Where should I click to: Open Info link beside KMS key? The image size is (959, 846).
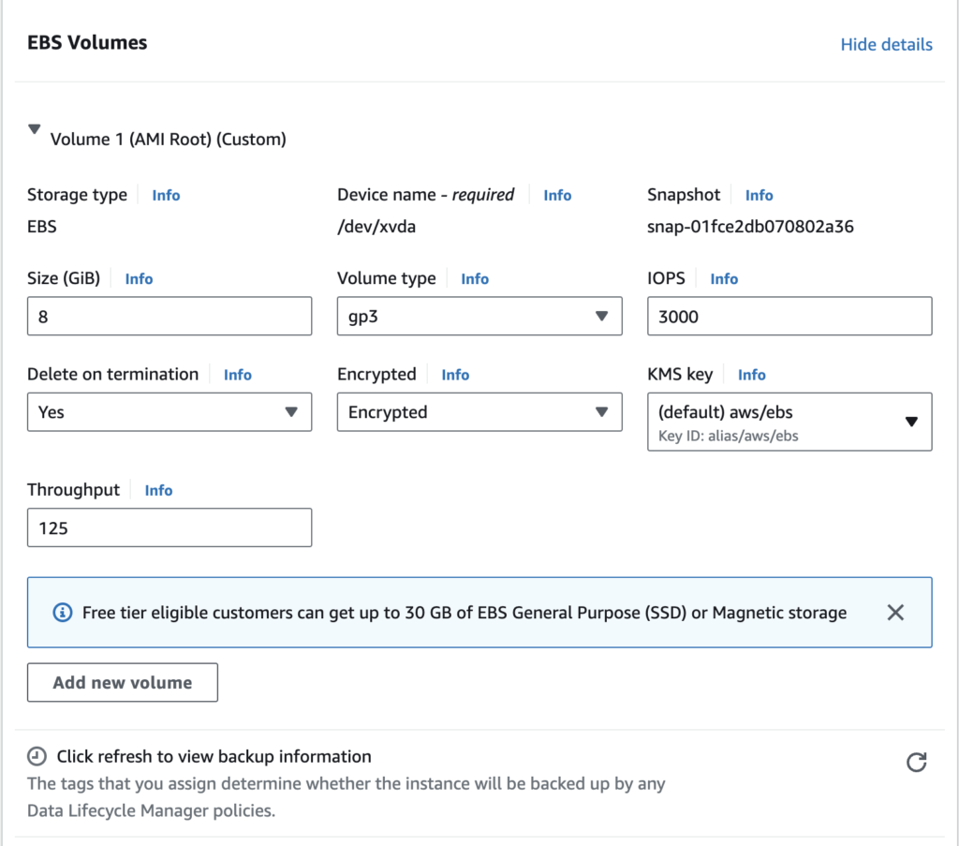point(751,375)
